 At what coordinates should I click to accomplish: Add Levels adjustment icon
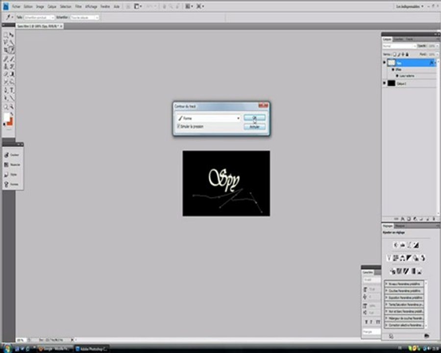click(402, 245)
